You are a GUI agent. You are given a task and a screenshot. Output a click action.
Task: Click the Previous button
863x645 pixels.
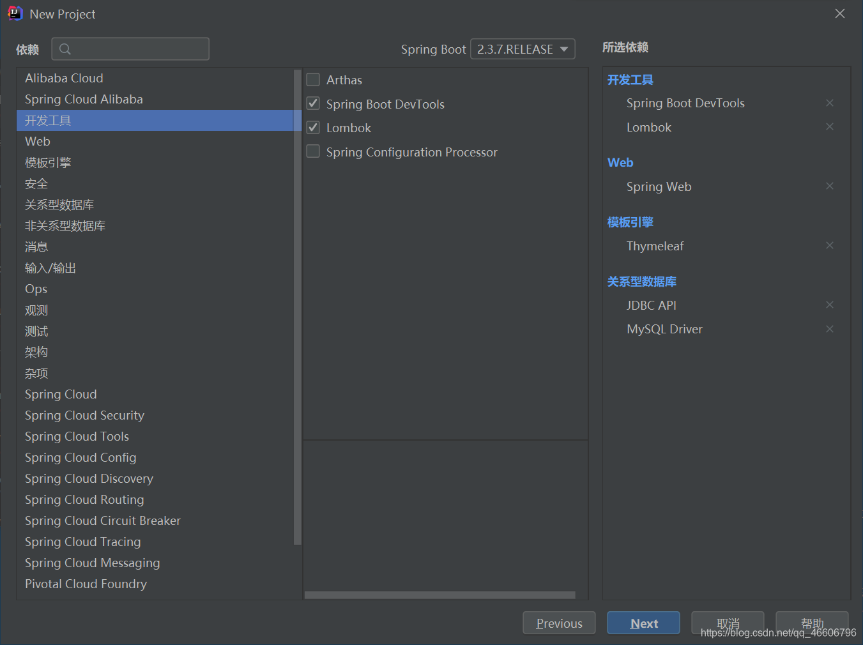pyautogui.click(x=559, y=623)
